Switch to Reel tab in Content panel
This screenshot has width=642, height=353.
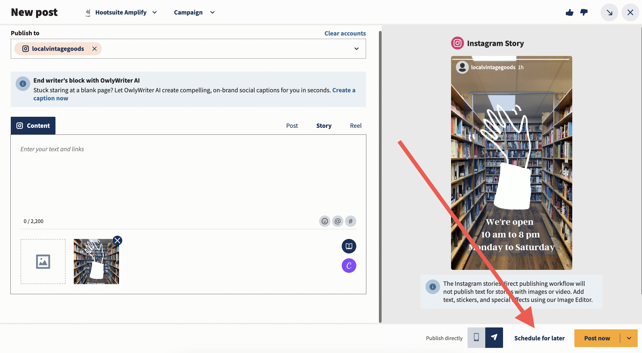(x=355, y=125)
